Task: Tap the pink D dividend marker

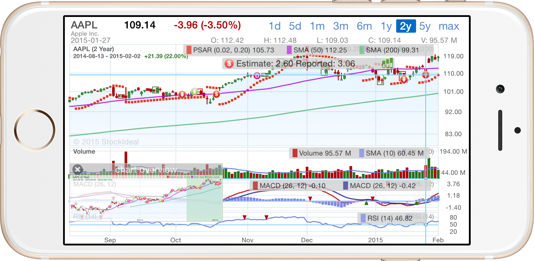Action: (257, 76)
